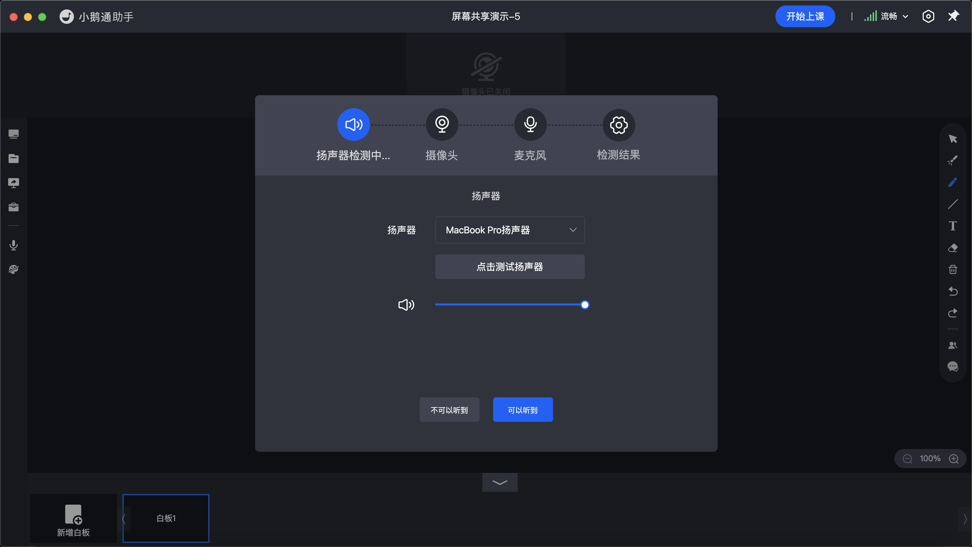
Task: Click the 检测结果 step label
Action: (x=619, y=155)
